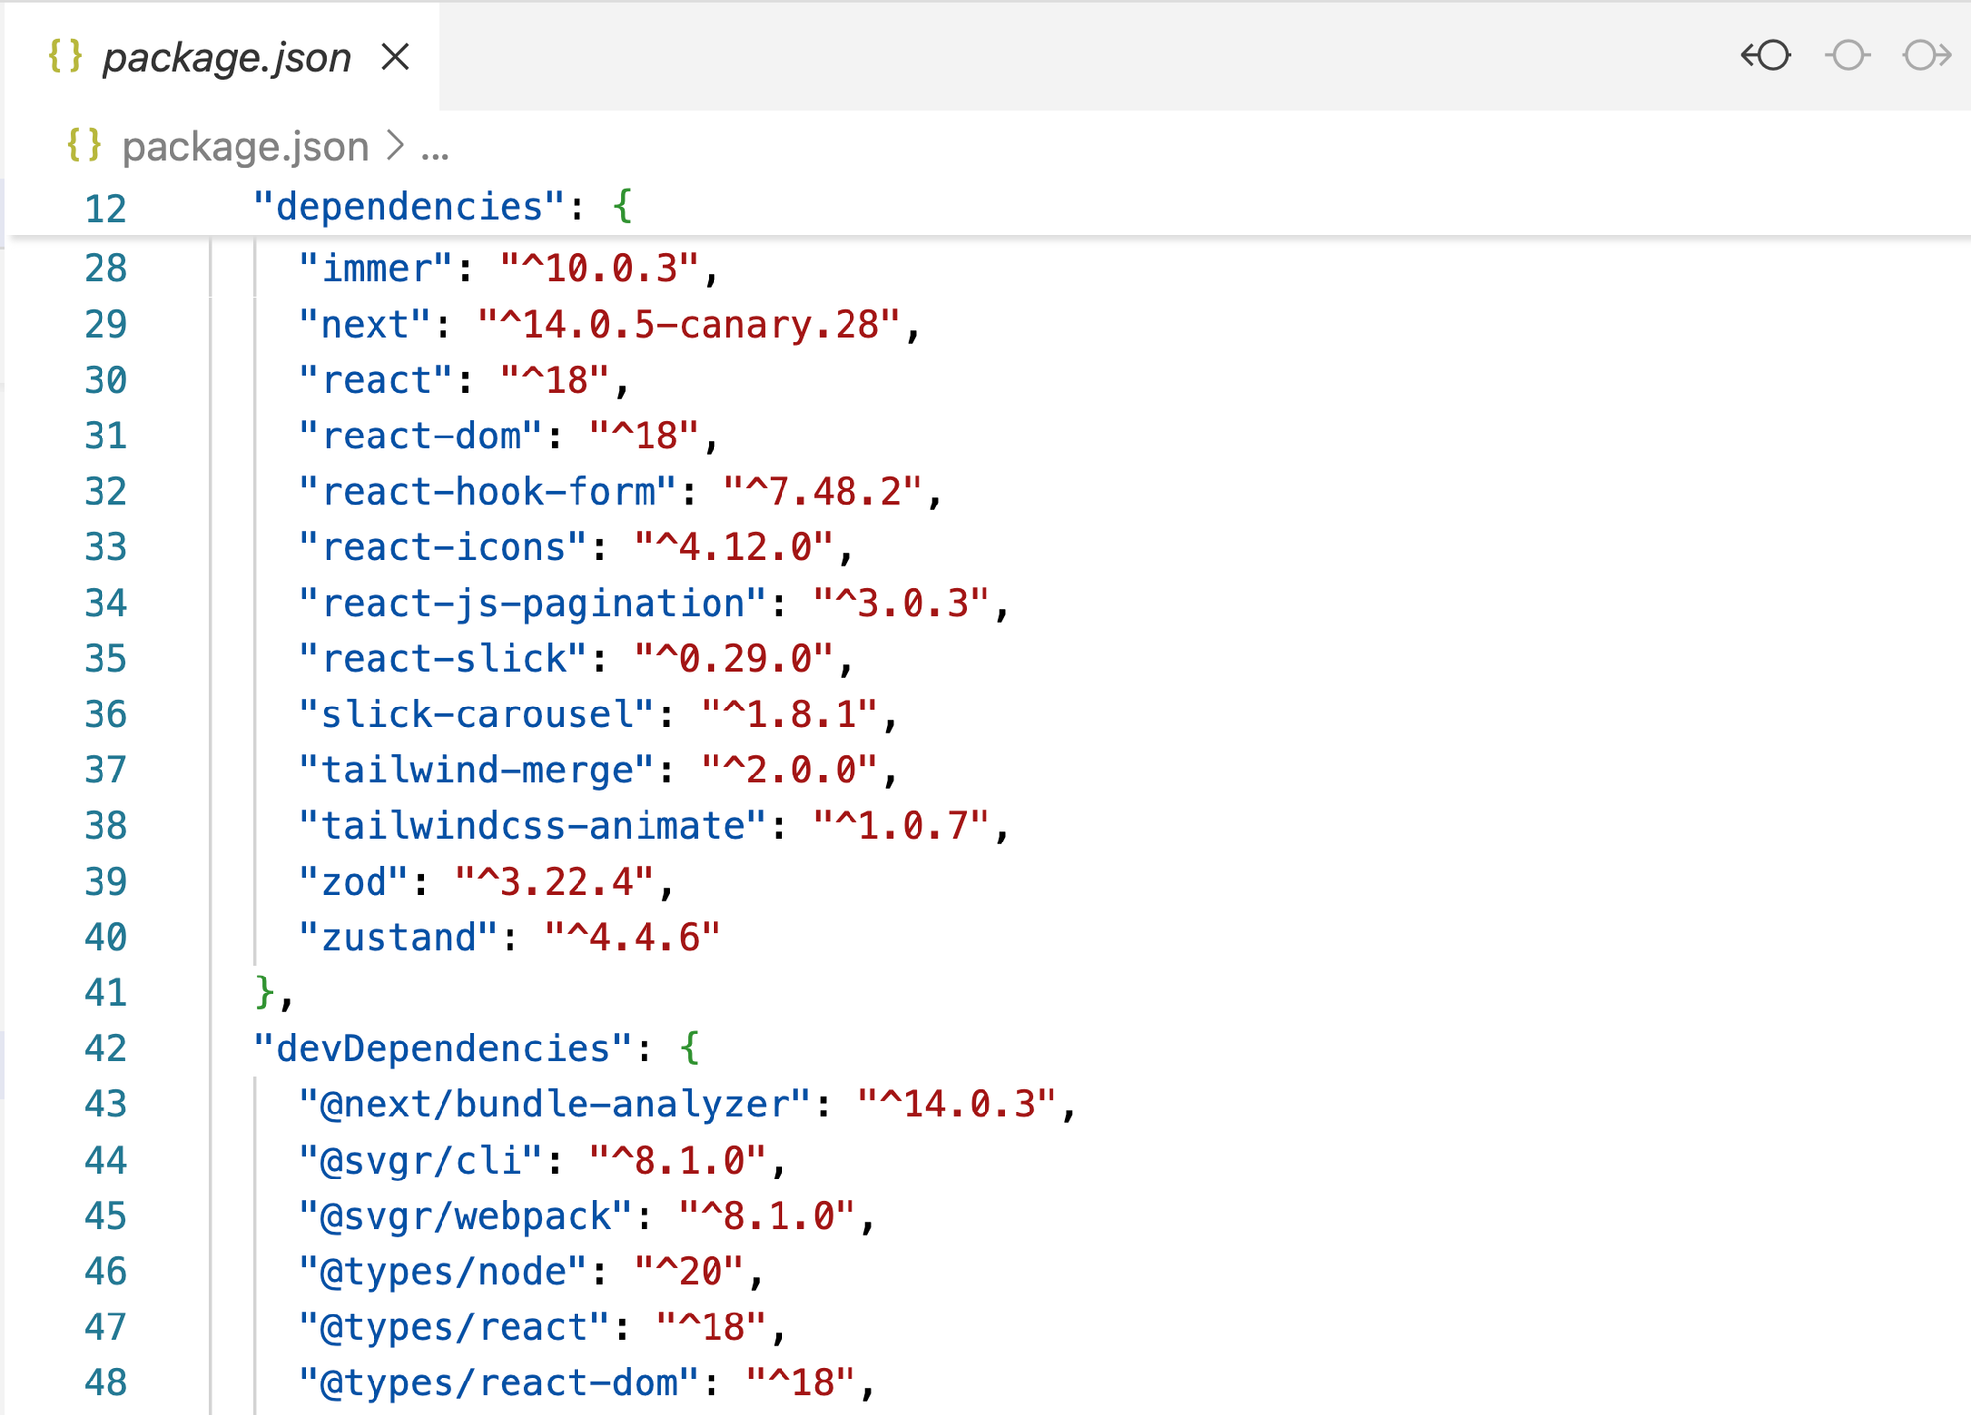Click on the "devDependencies" key
Viewport: 1971px width, 1415px height.
pos(442,1048)
